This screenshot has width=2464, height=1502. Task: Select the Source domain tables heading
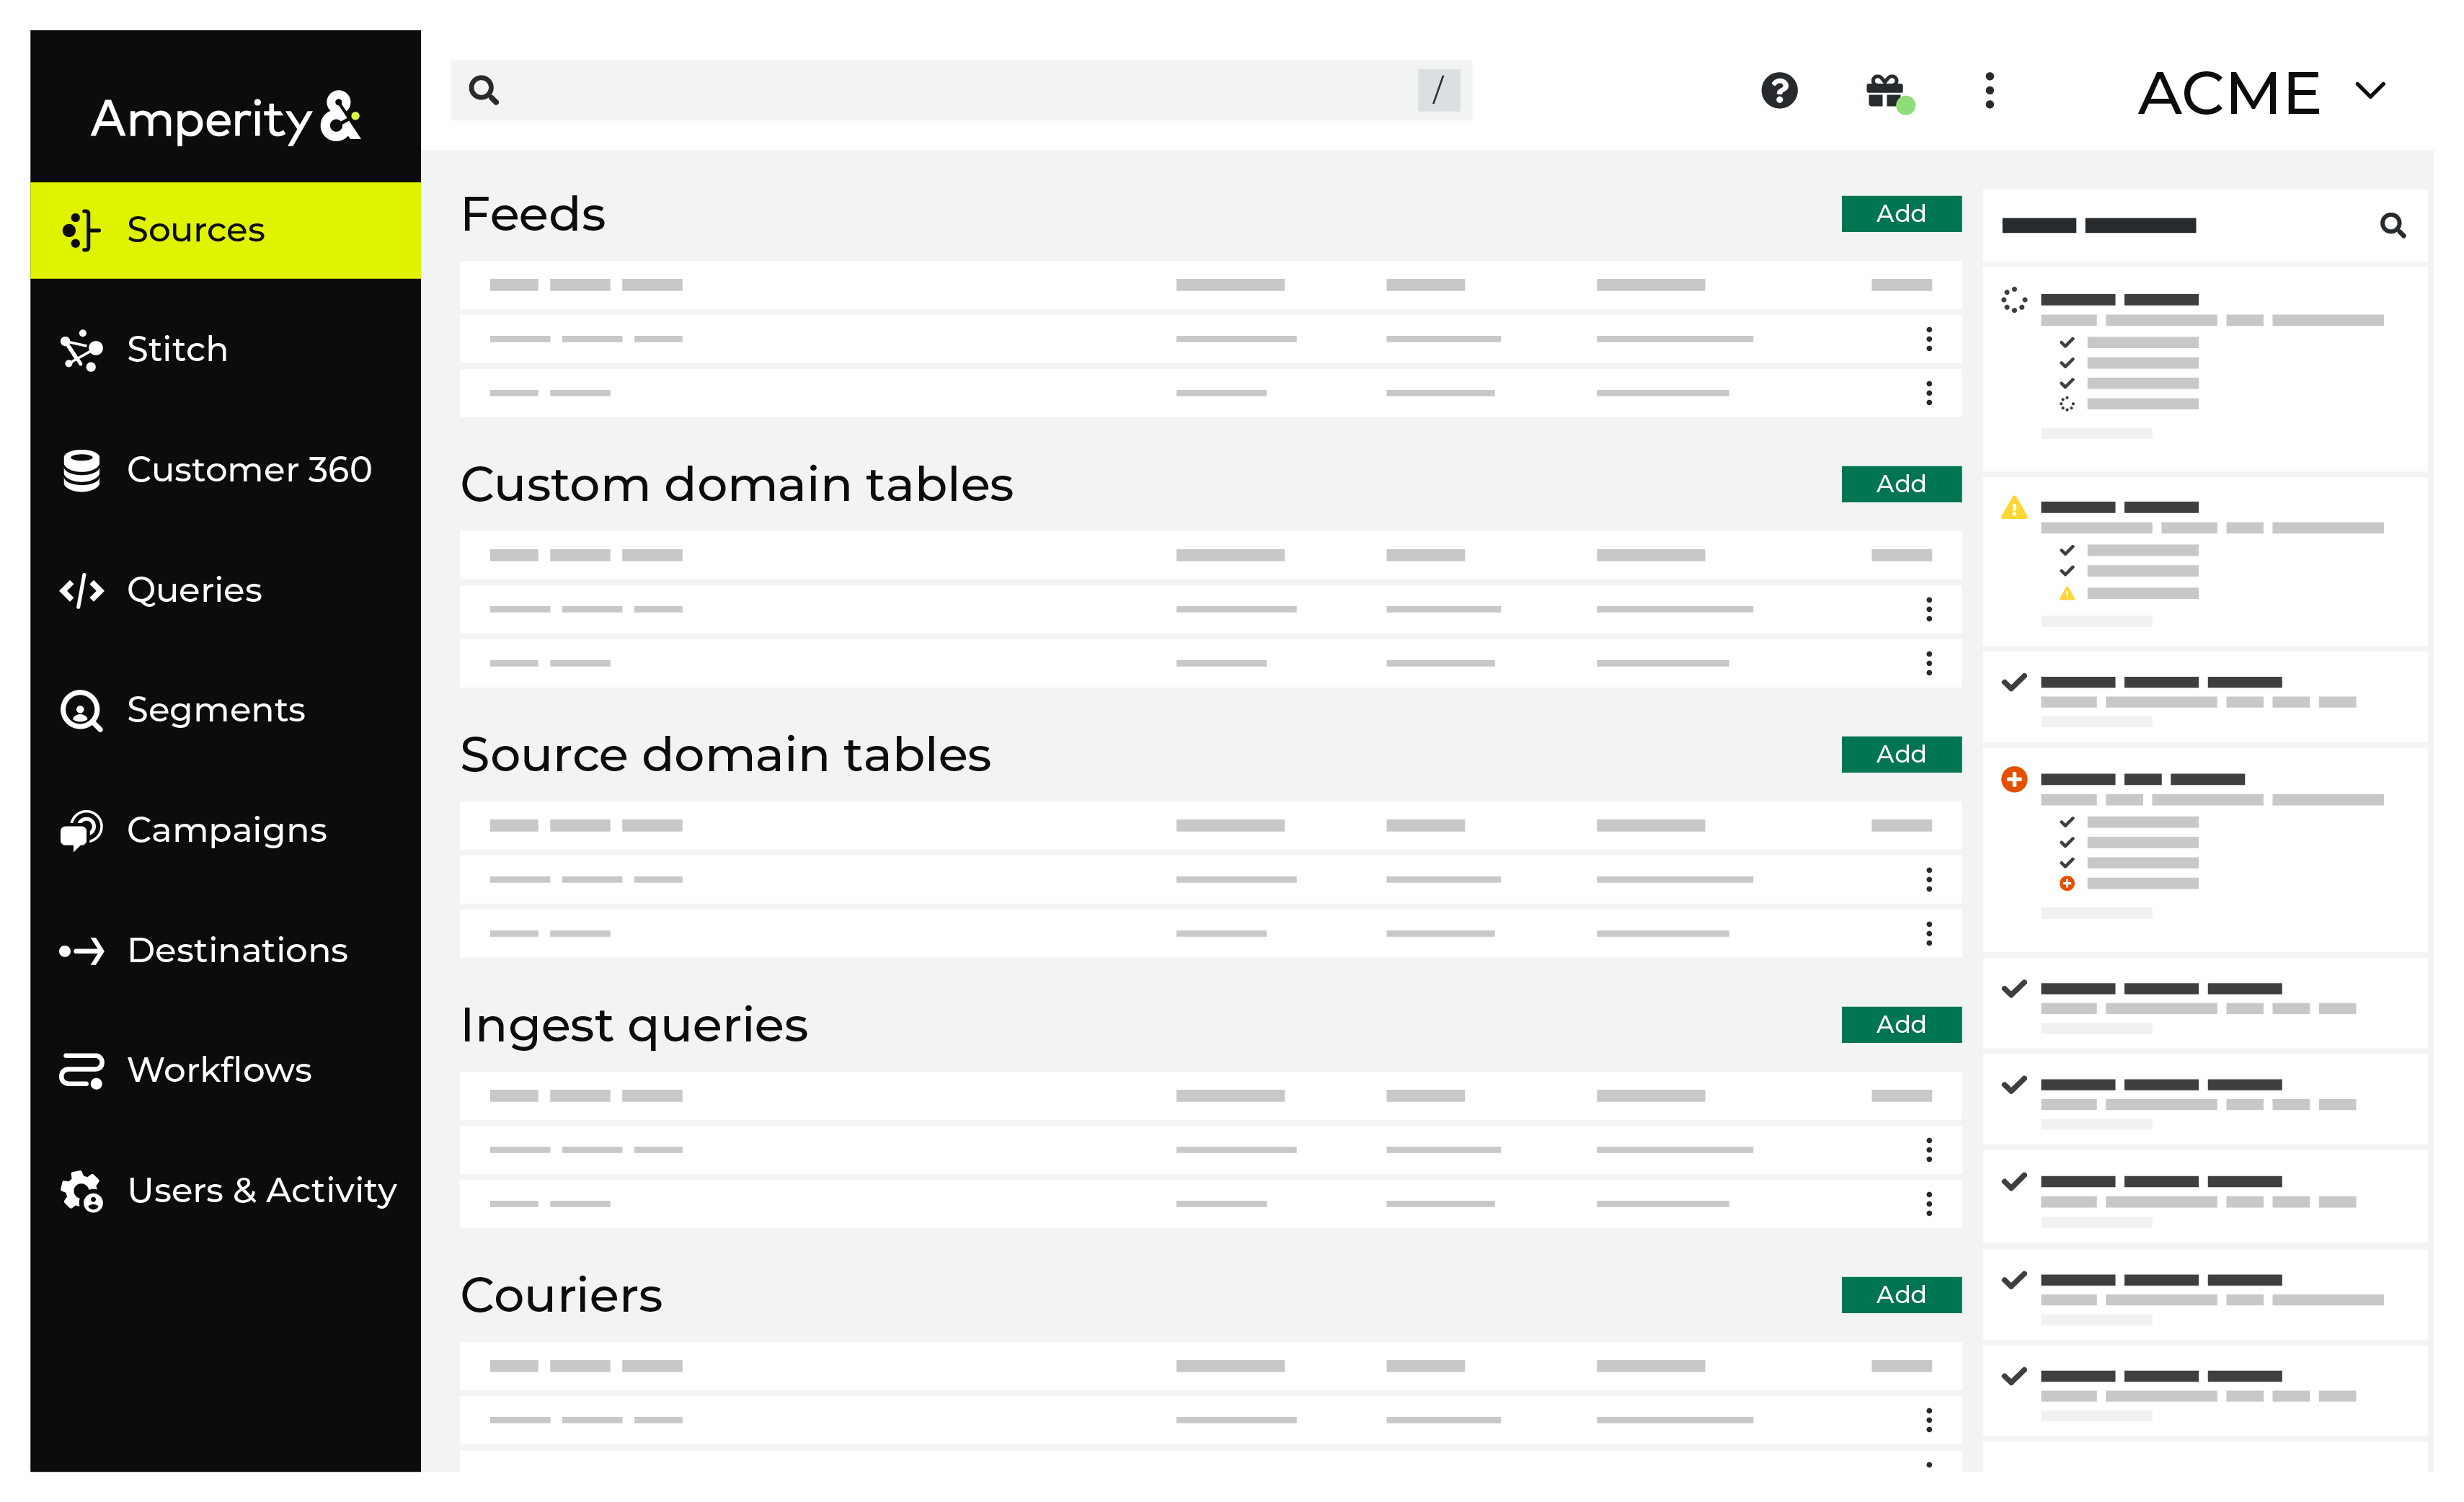tap(726, 755)
